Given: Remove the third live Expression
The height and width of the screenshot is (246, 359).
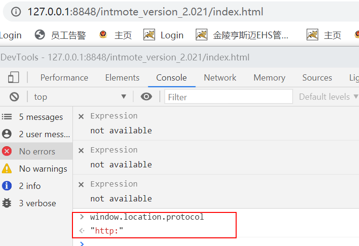Looking at the screenshot, I should 81,185.
